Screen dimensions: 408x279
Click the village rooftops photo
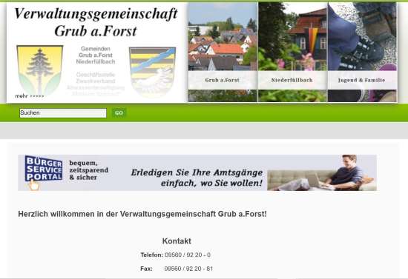tap(223, 37)
